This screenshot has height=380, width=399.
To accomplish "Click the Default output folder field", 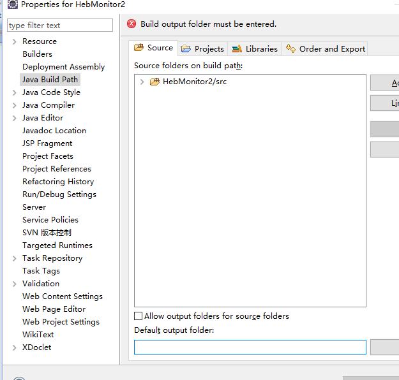I will 250,347.
